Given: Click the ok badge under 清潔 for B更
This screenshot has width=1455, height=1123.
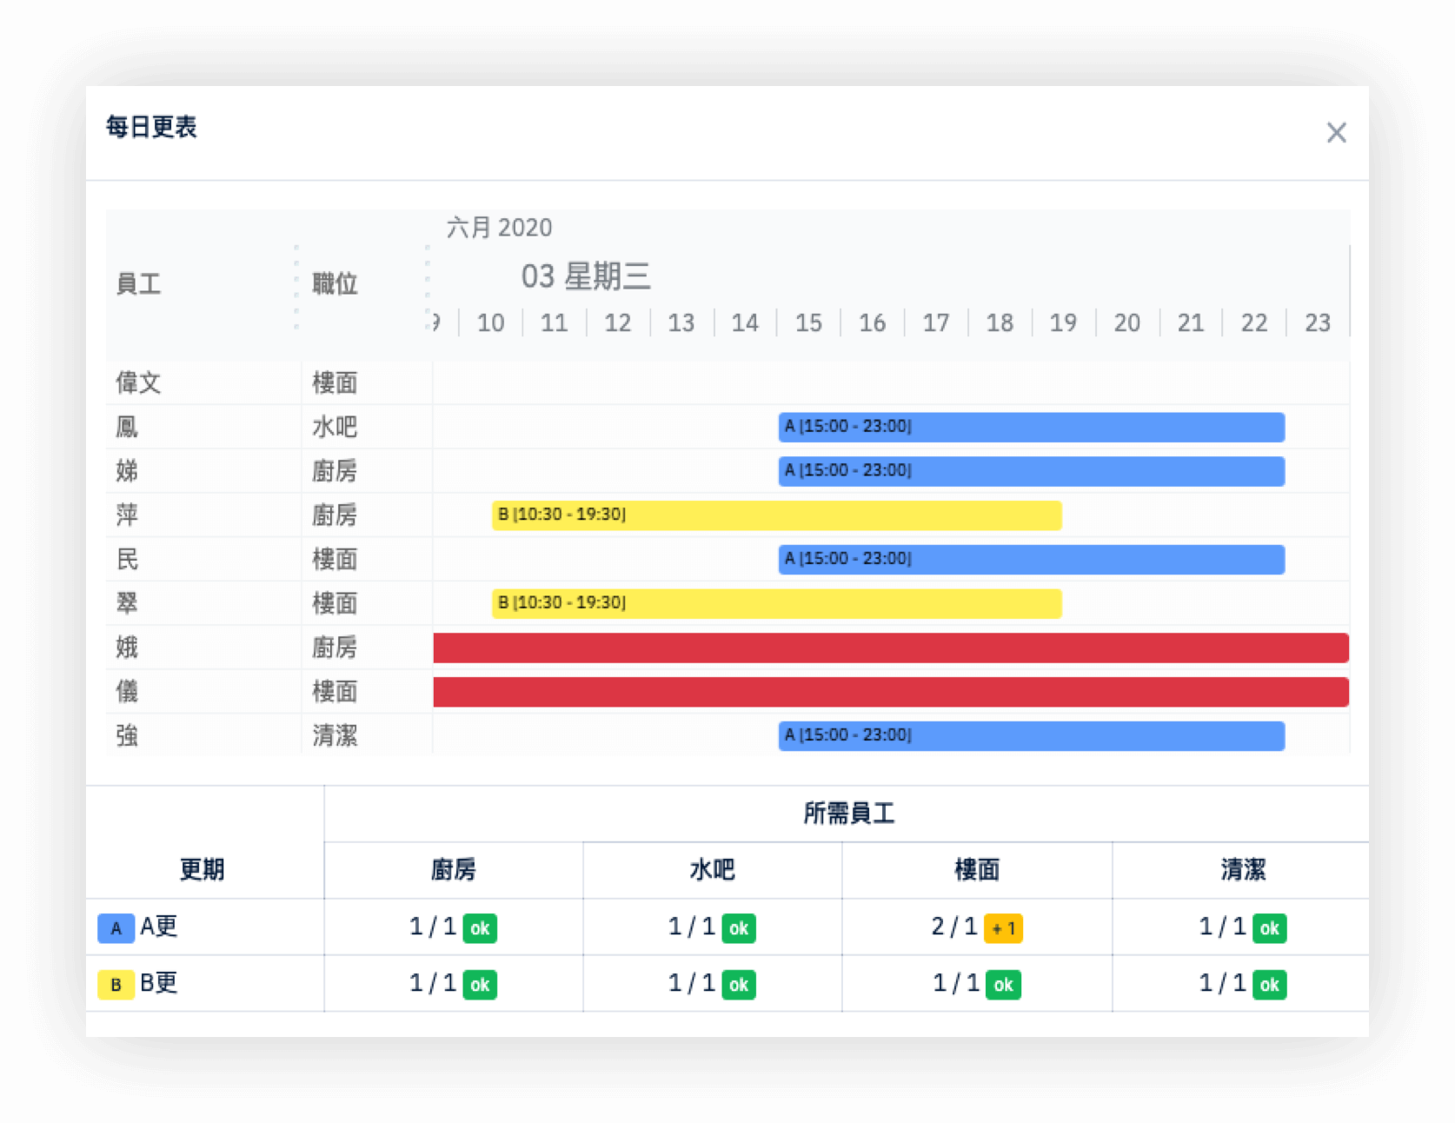Looking at the screenshot, I should pyautogui.click(x=1269, y=985).
